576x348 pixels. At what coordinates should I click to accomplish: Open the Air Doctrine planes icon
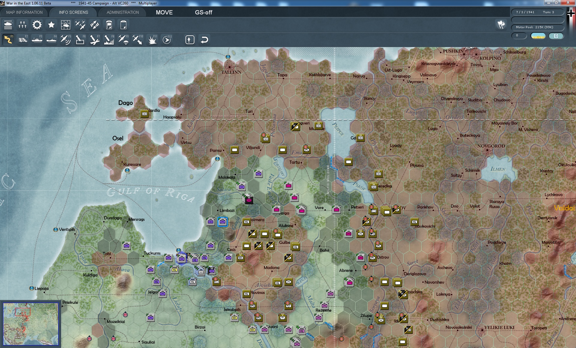pyautogui.click(x=80, y=25)
